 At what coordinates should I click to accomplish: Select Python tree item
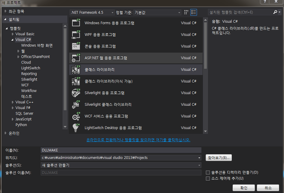pyautogui.click(x=21, y=125)
